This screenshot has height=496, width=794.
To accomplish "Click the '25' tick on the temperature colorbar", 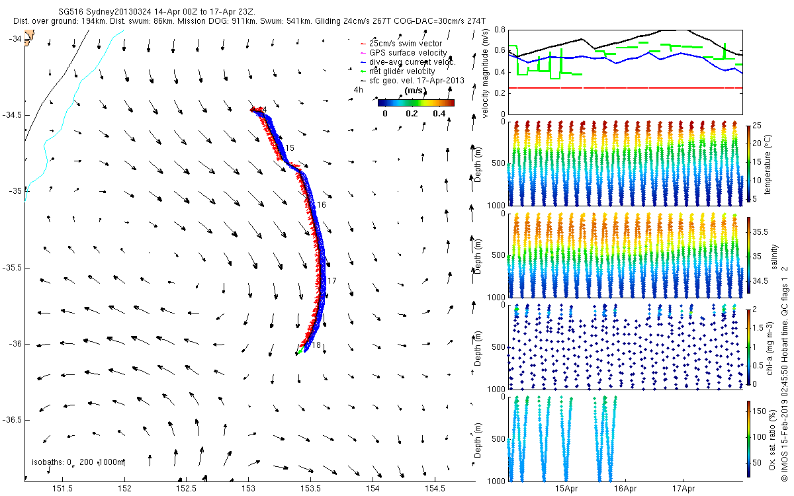I will click(757, 126).
